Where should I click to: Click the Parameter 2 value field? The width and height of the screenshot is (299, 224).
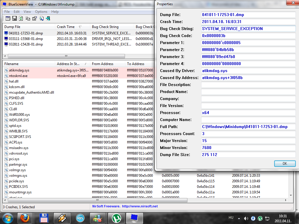(248, 50)
